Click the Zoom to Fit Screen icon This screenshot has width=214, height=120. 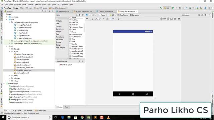click(x=172, y=19)
